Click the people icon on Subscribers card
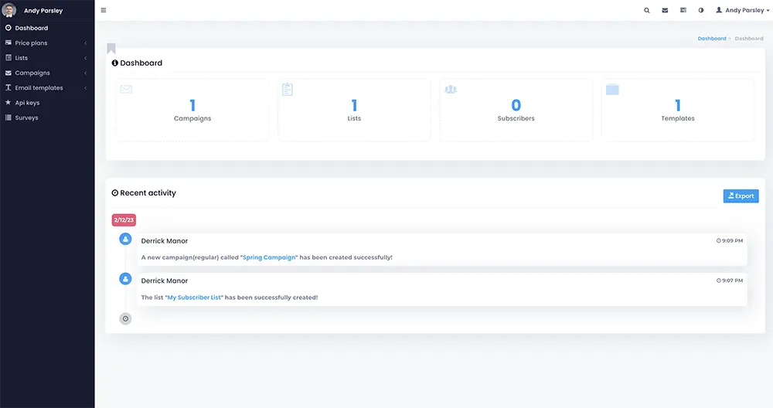773x408 pixels. (x=451, y=89)
